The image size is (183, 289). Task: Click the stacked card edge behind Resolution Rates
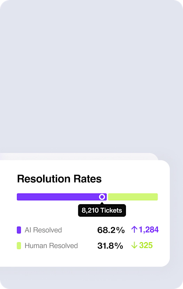click(79, 156)
